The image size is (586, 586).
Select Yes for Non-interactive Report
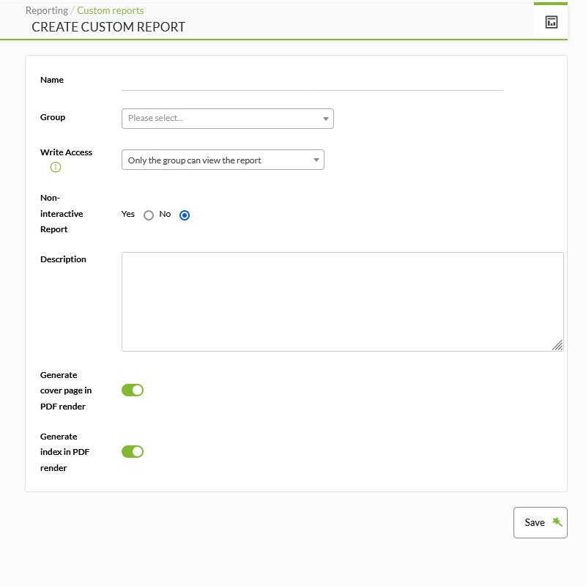(x=149, y=215)
